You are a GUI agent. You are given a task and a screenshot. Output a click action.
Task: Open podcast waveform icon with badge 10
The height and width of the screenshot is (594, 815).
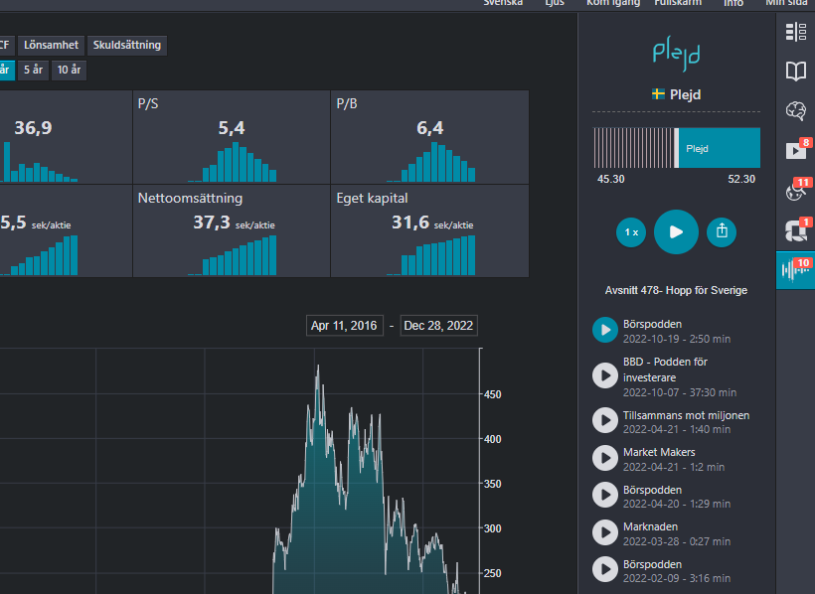(796, 270)
